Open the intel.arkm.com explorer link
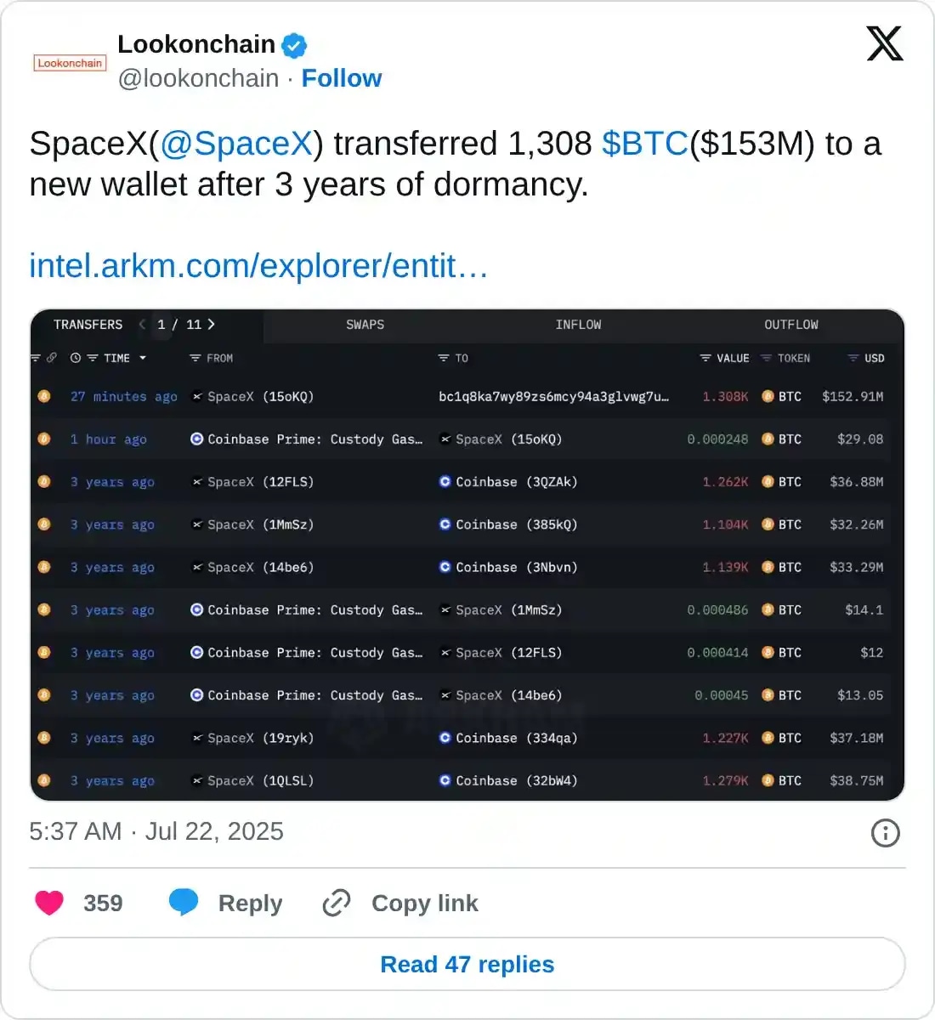This screenshot has width=935, height=1020. [x=258, y=266]
